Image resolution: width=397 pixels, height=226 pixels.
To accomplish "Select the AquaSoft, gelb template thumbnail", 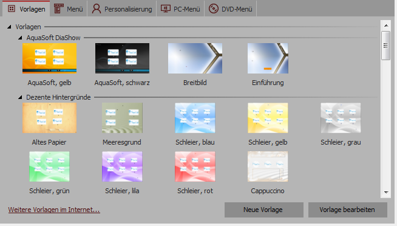I will (x=49, y=58).
